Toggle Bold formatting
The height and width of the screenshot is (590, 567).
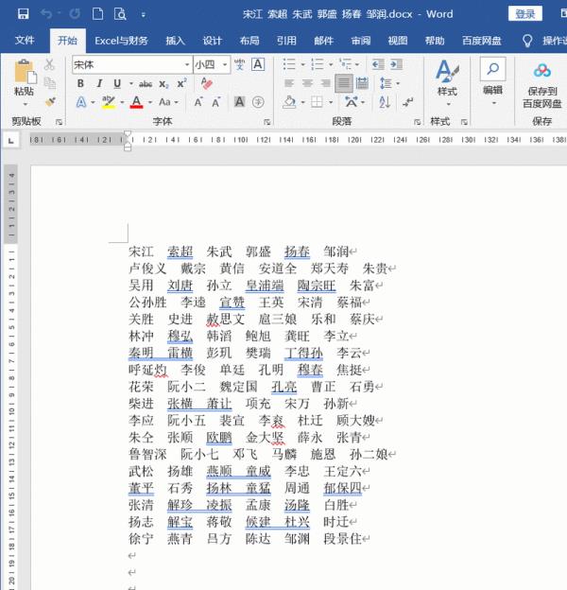point(80,83)
